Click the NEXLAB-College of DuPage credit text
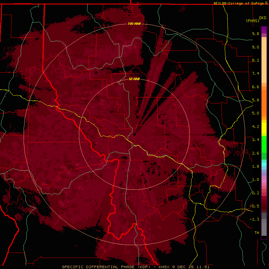Viewport: 269px width, 269px height. coord(239,3)
